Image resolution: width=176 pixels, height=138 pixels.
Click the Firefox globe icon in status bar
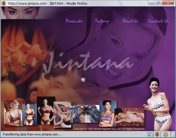point(157,134)
